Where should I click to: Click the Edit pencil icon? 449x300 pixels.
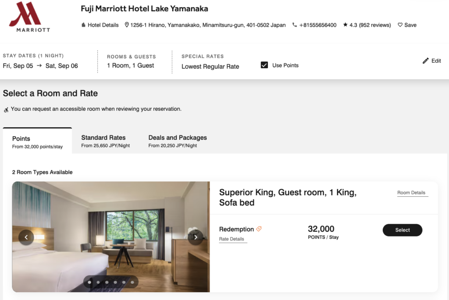point(426,61)
